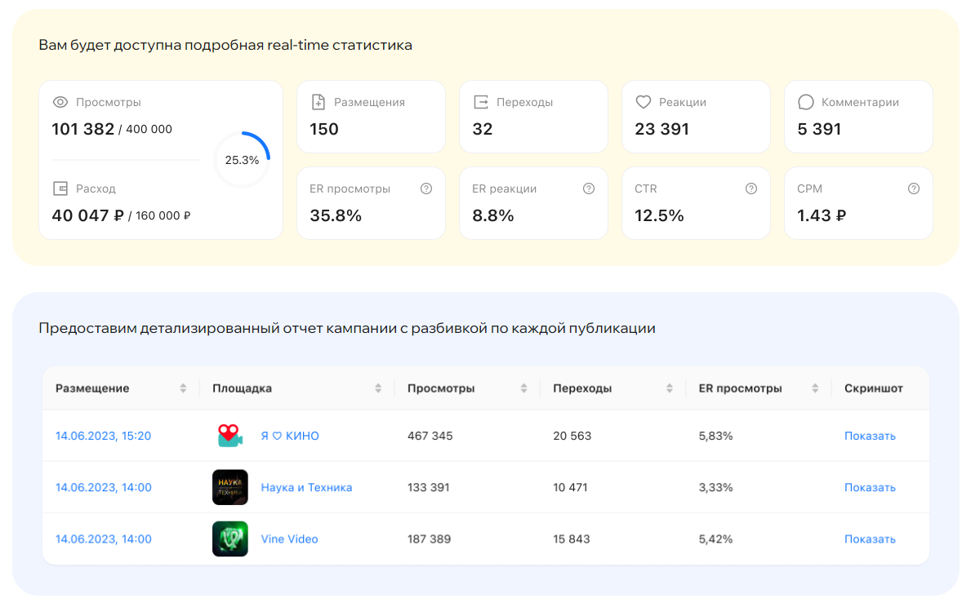Click the Скриншот column header

874,388
